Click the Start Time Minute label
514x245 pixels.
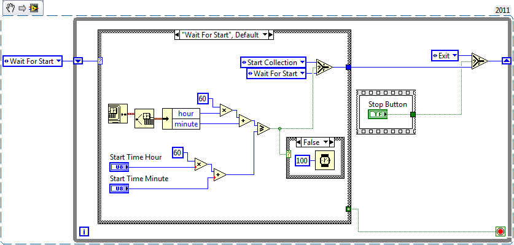click(139, 179)
